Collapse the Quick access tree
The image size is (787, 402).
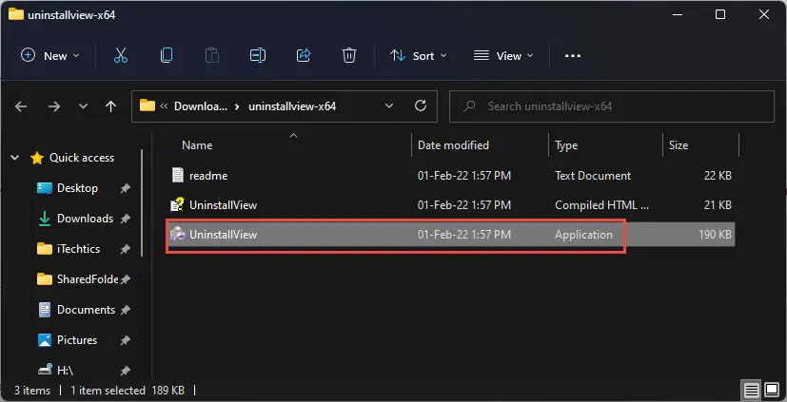coord(15,158)
